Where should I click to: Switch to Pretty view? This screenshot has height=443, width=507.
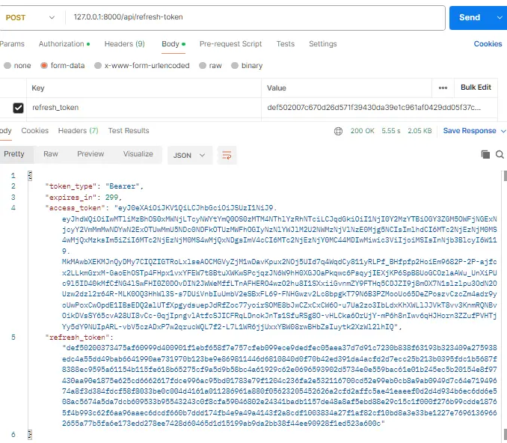click(14, 154)
